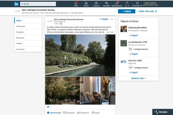Expand Mostrar más similar pages
The height and width of the screenshot is (115, 173).
pyautogui.click(x=138, y=78)
